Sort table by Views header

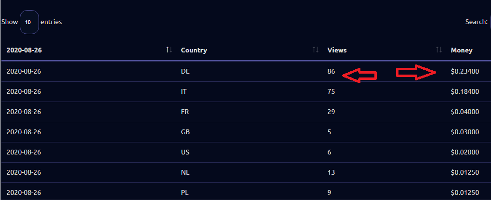337,50
